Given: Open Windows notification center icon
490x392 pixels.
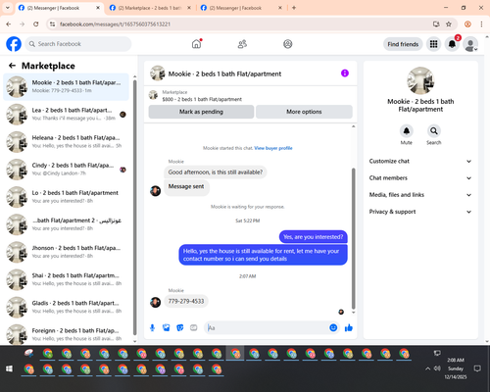Looking at the screenshot, I should pyautogui.click(x=477, y=368).
